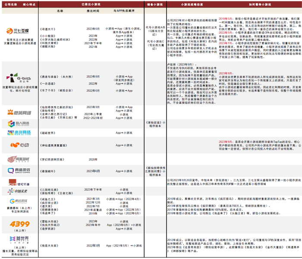Click the 疯狂游戏 logo
Viewport: 302px width, 259px height.
click(x=19, y=201)
